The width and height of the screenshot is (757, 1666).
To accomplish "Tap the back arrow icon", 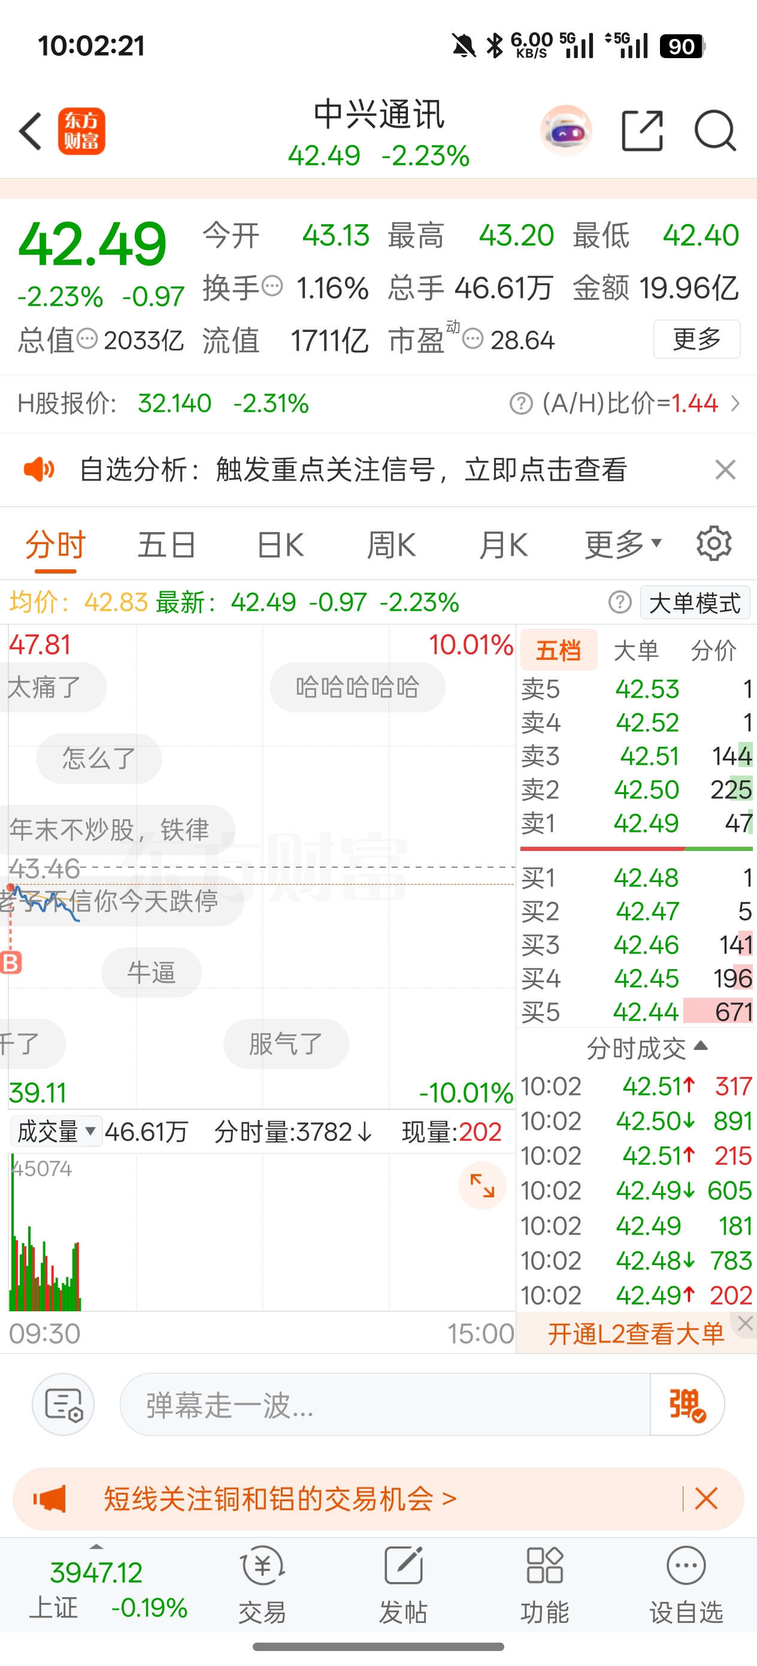I will pos(31,131).
